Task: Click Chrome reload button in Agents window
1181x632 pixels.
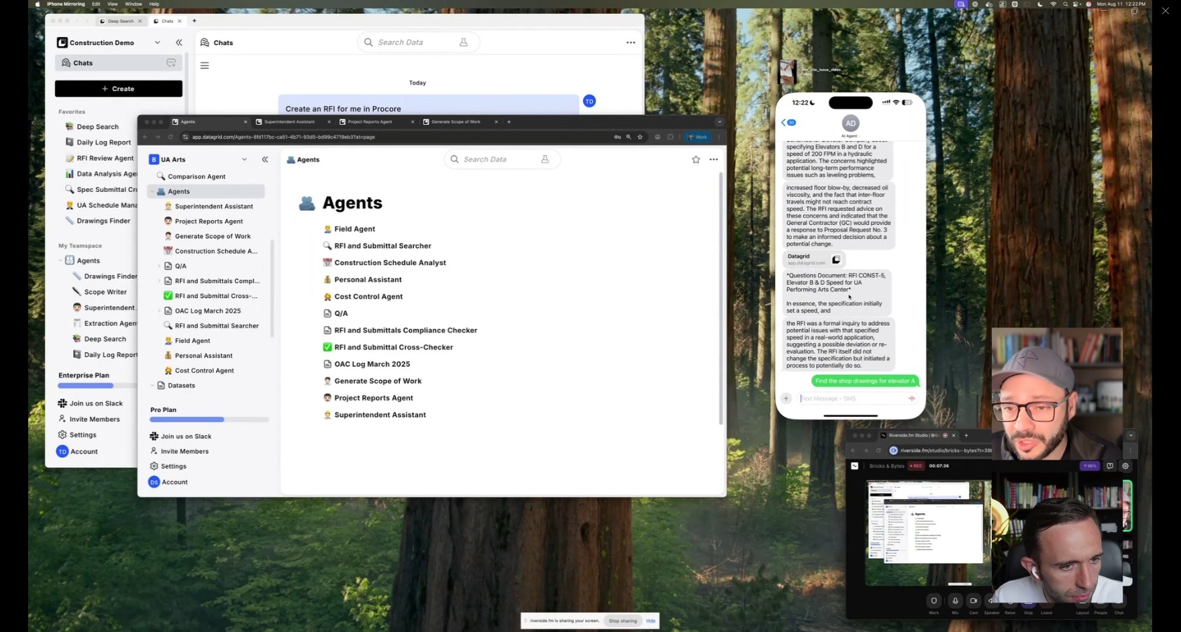Action: [170, 137]
